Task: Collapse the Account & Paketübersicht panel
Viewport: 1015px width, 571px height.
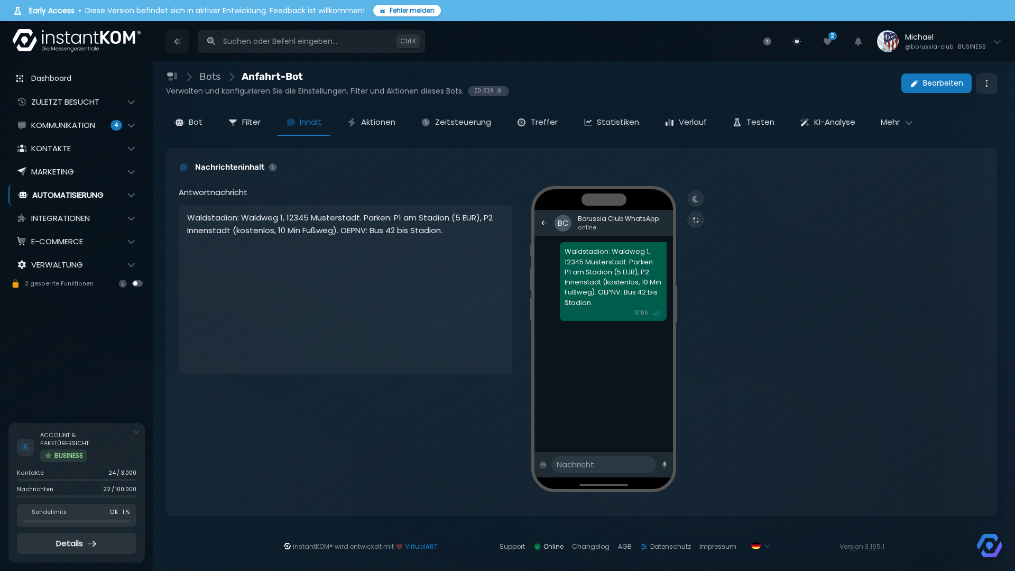Action: click(136, 432)
